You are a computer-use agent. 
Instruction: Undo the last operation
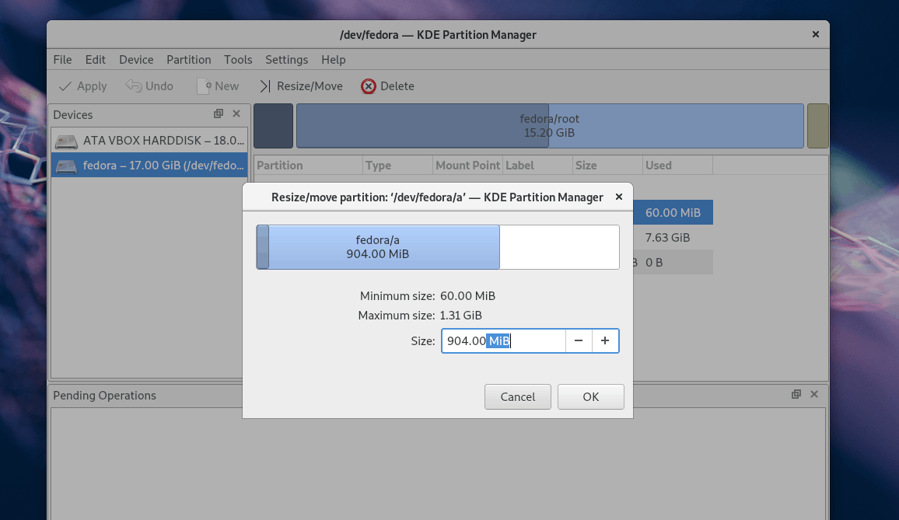coord(149,86)
